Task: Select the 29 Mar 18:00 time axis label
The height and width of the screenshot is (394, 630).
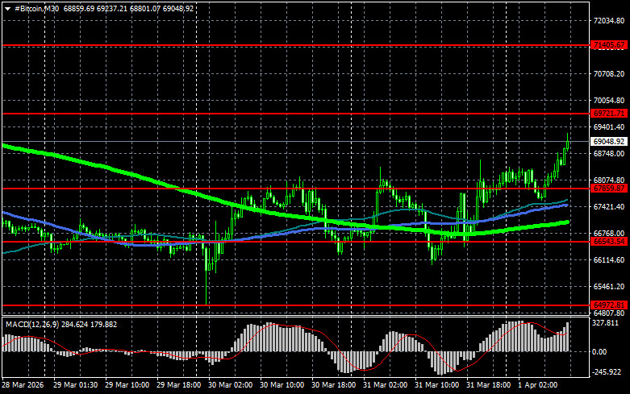Action: point(179,385)
